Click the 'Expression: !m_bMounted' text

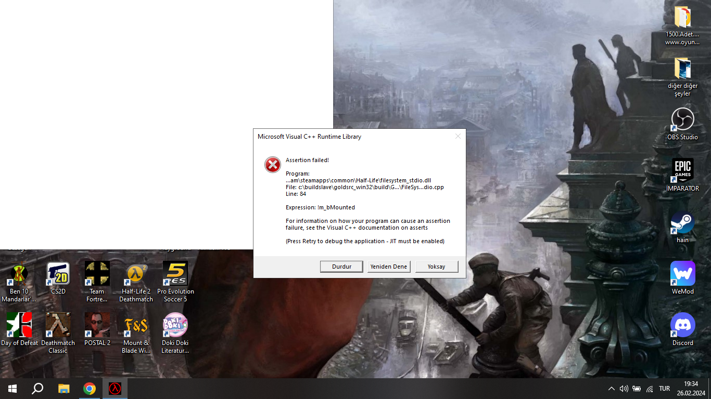[320, 207]
